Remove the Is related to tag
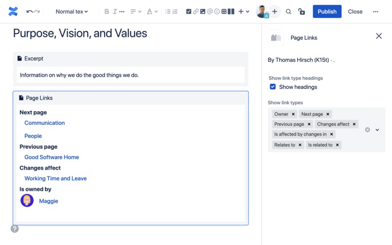Image resolution: width=392 pixels, height=245 pixels. point(337,145)
